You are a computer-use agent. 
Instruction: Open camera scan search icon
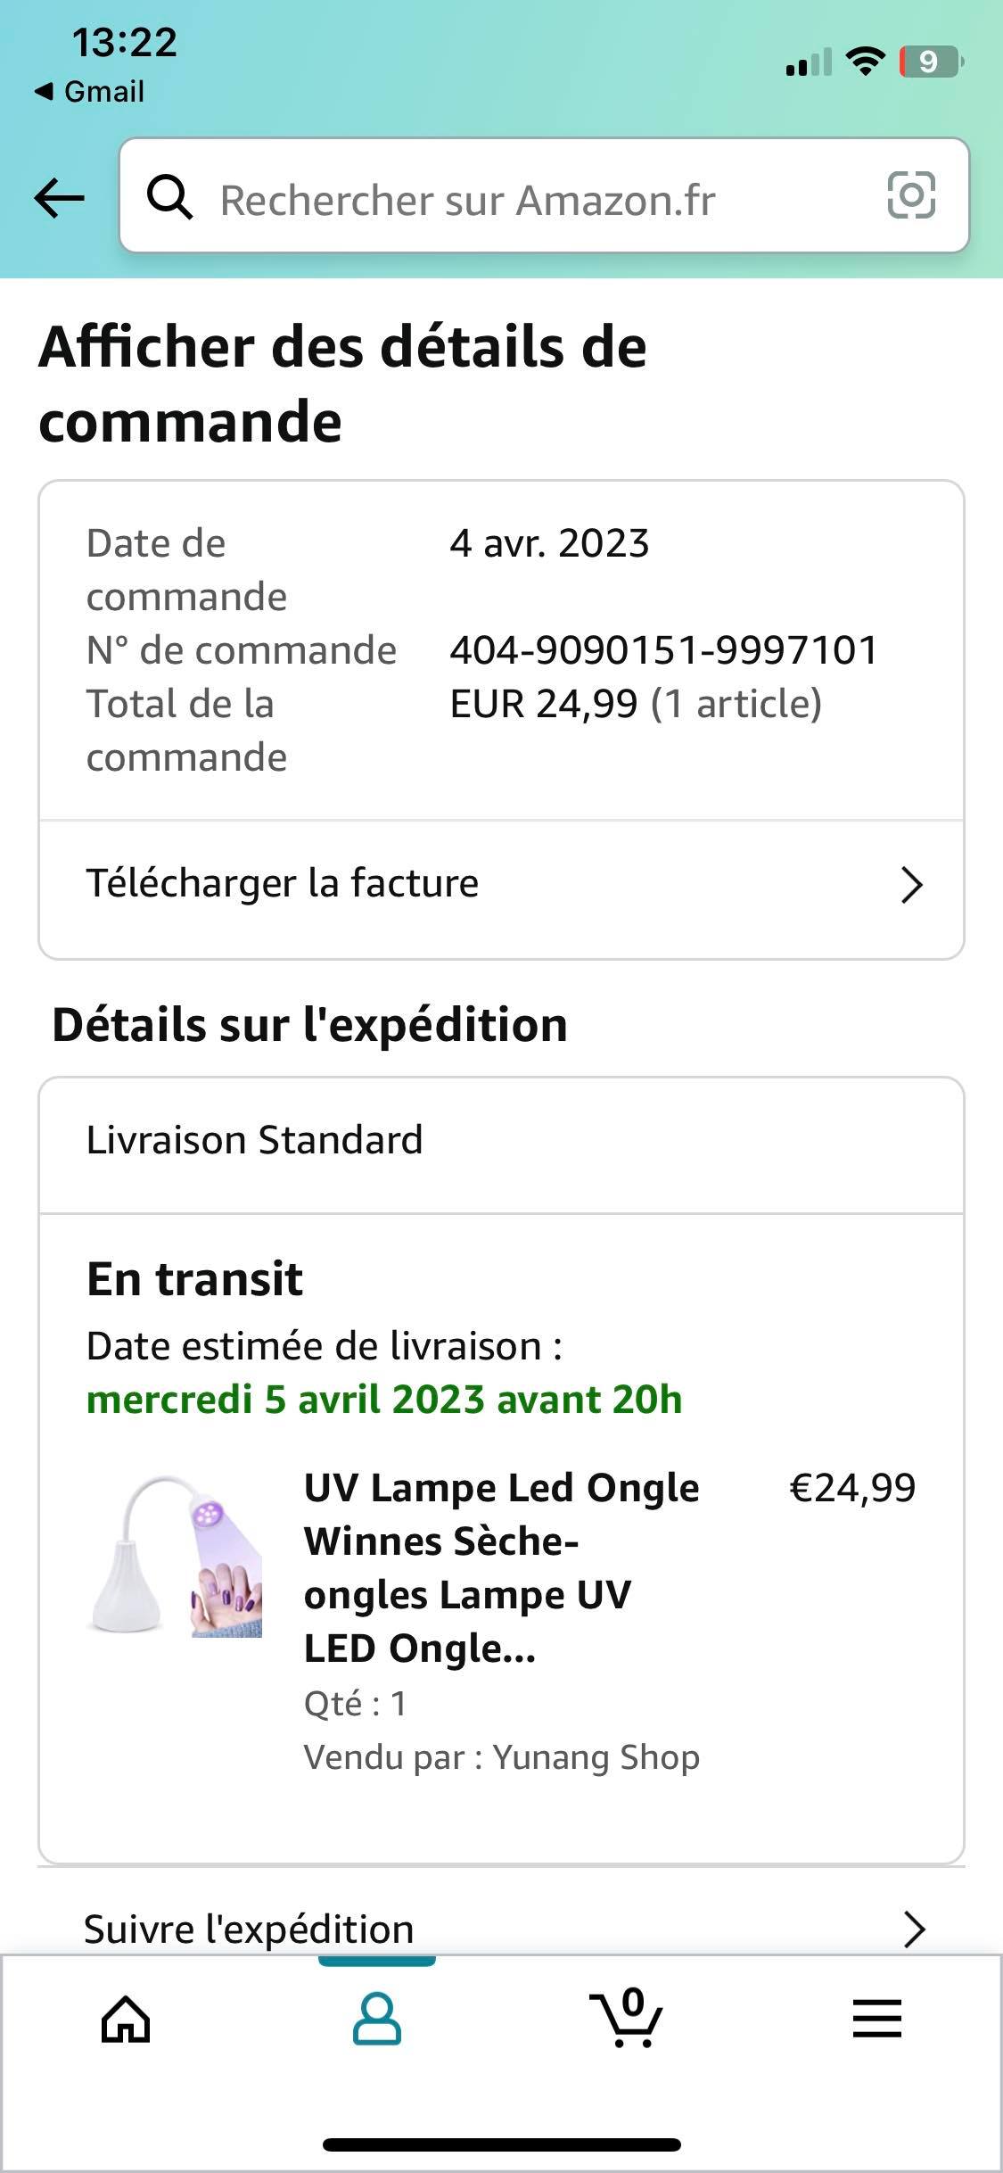[x=911, y=195]
